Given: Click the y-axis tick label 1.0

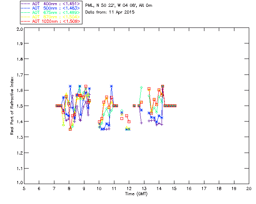Looking at the screenshot, I should pyautogui.click(x=20, y=182).
